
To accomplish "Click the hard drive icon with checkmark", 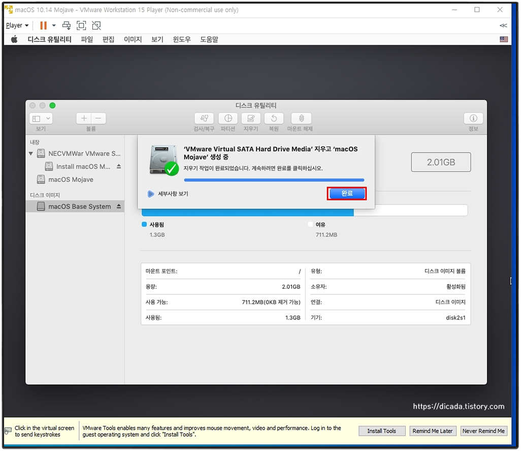I will 164,160.
